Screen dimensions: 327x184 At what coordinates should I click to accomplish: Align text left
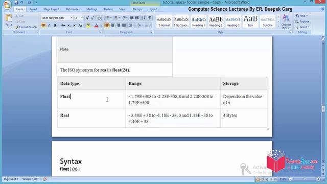107,26
